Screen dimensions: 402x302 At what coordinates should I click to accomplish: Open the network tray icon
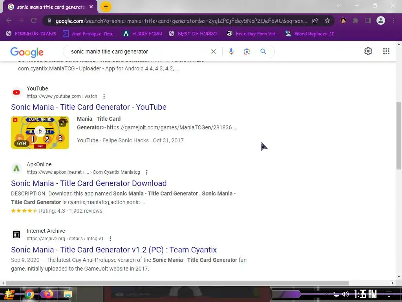click(336, 294)
